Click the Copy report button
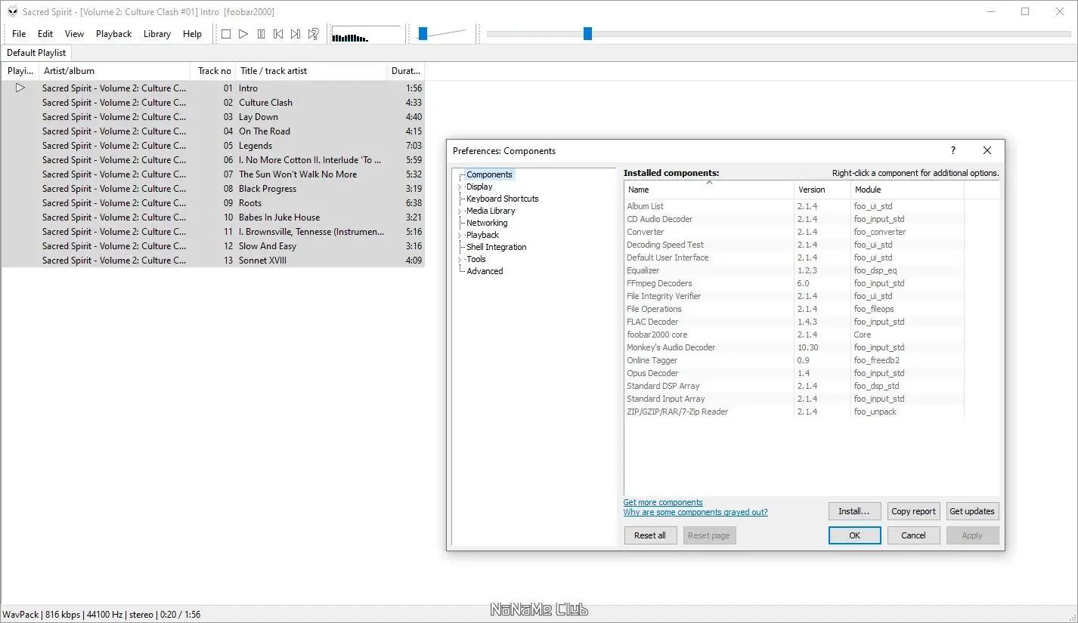The height and width of the screenshot is (623, 1078). pos(913,511)
